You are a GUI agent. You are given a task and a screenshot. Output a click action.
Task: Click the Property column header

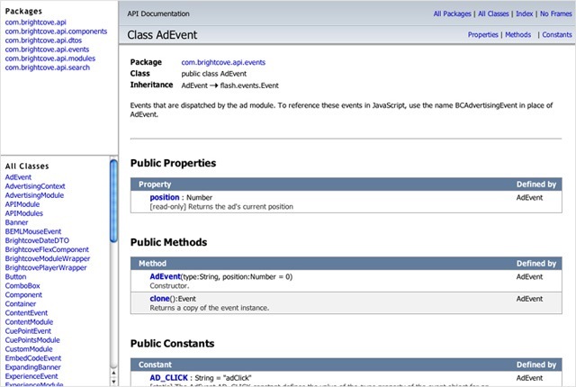[155, 184]
